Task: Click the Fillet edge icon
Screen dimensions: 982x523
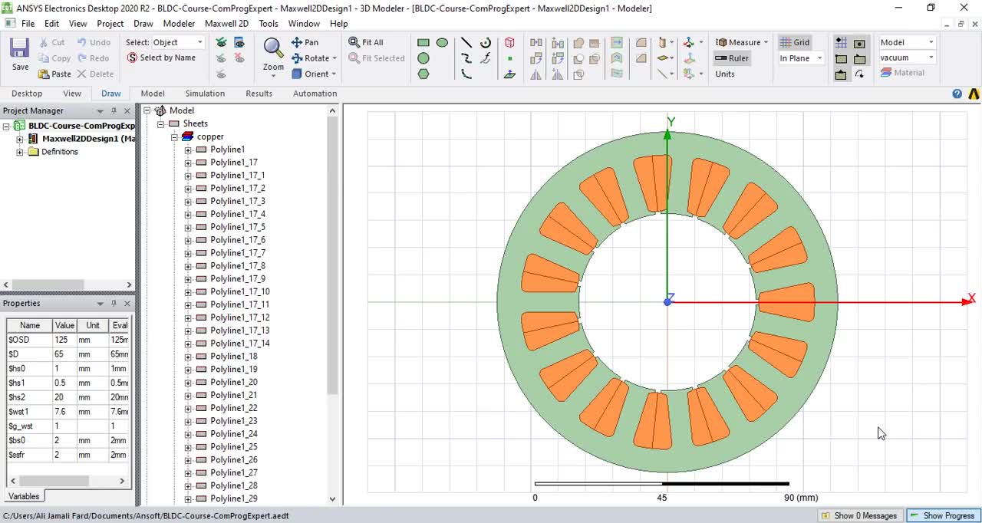Action: click(641, 42)
